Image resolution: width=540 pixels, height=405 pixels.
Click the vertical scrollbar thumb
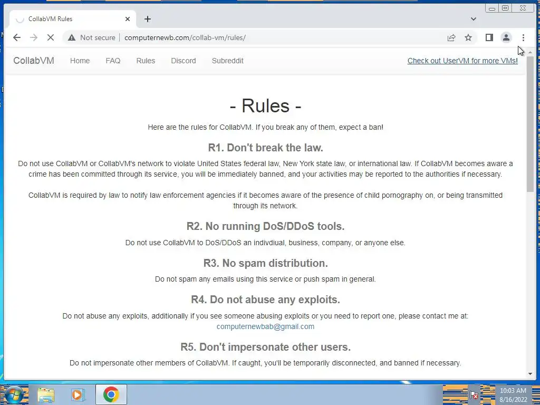[x=531, y=124]
